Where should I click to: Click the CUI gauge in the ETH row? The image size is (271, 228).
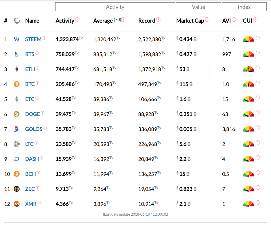coord(249,69)
